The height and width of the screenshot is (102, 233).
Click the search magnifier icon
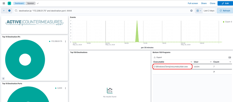(16, 11)
